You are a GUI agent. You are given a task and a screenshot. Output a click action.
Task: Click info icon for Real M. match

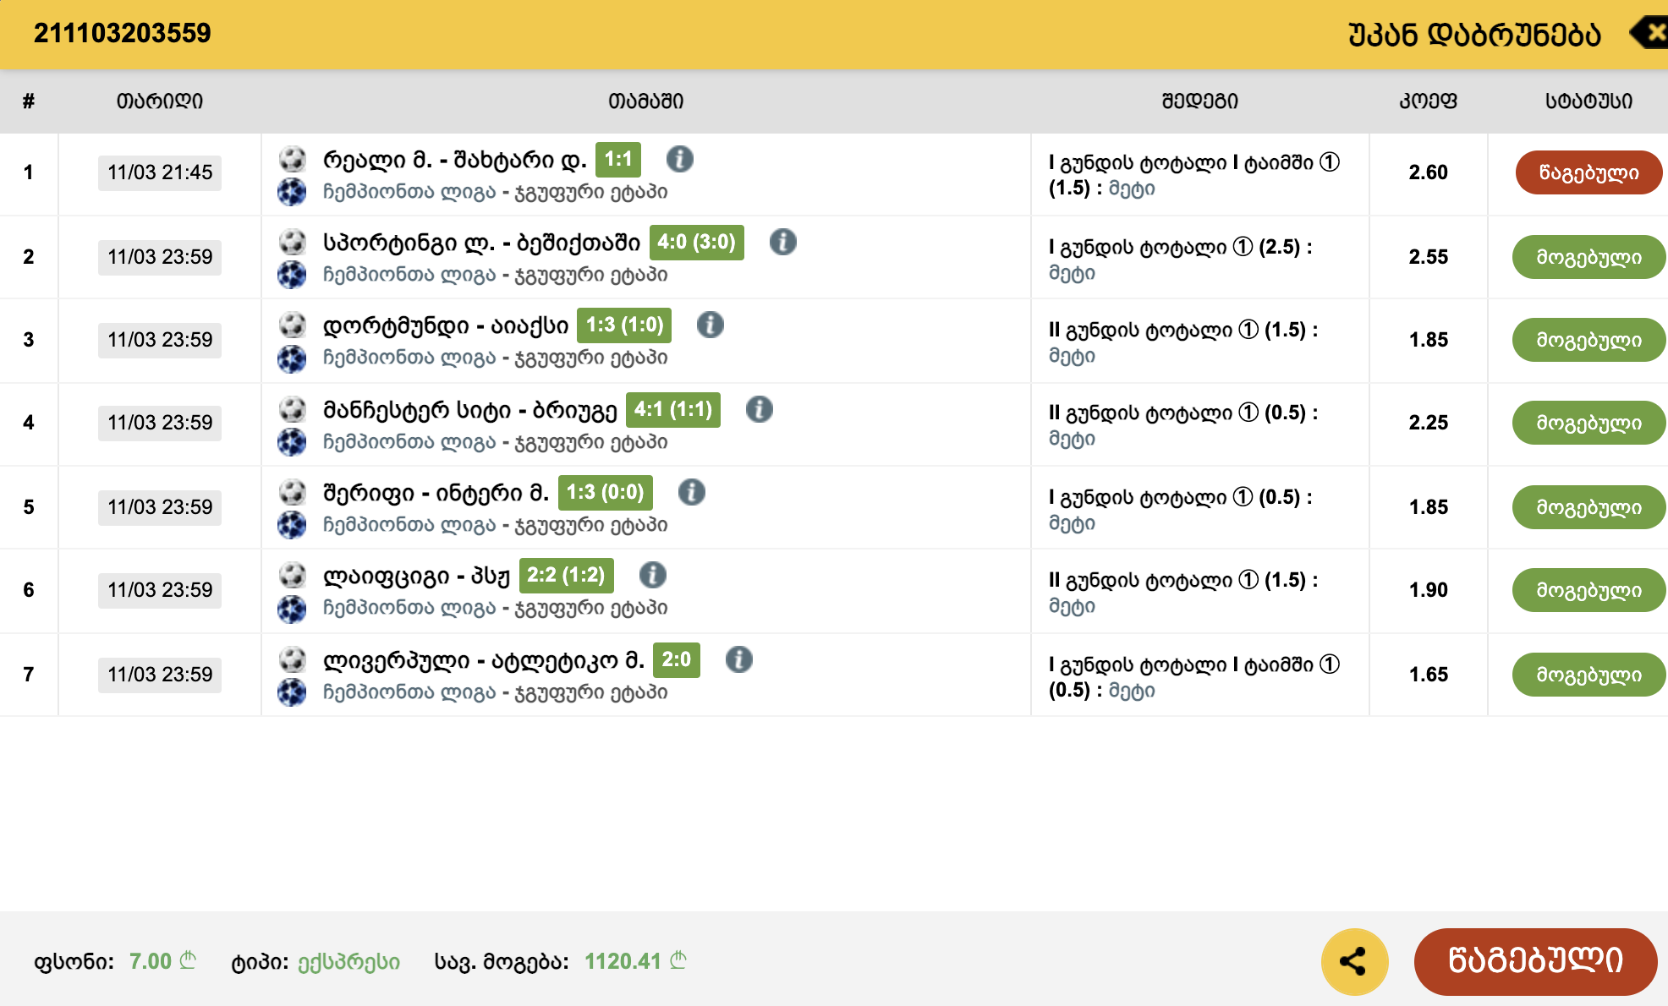[679, 159]
